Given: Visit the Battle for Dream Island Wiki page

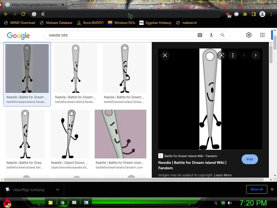Looking at the screenshot, I should (x=250, y=159).
